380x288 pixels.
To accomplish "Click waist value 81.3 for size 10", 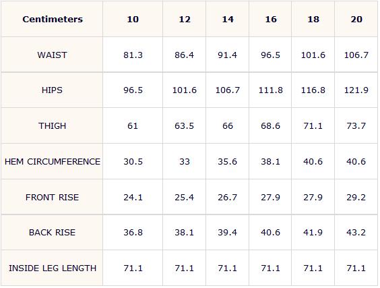I will (x=133, y=55).
